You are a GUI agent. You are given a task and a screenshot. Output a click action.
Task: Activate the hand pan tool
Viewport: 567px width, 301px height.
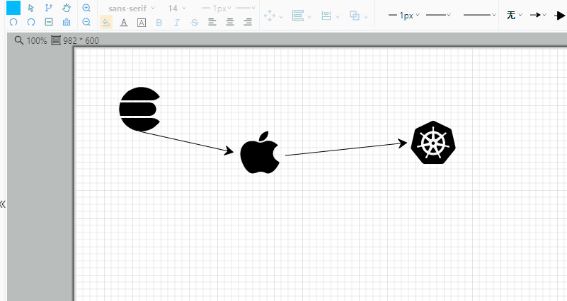click(x=67, y=8)
